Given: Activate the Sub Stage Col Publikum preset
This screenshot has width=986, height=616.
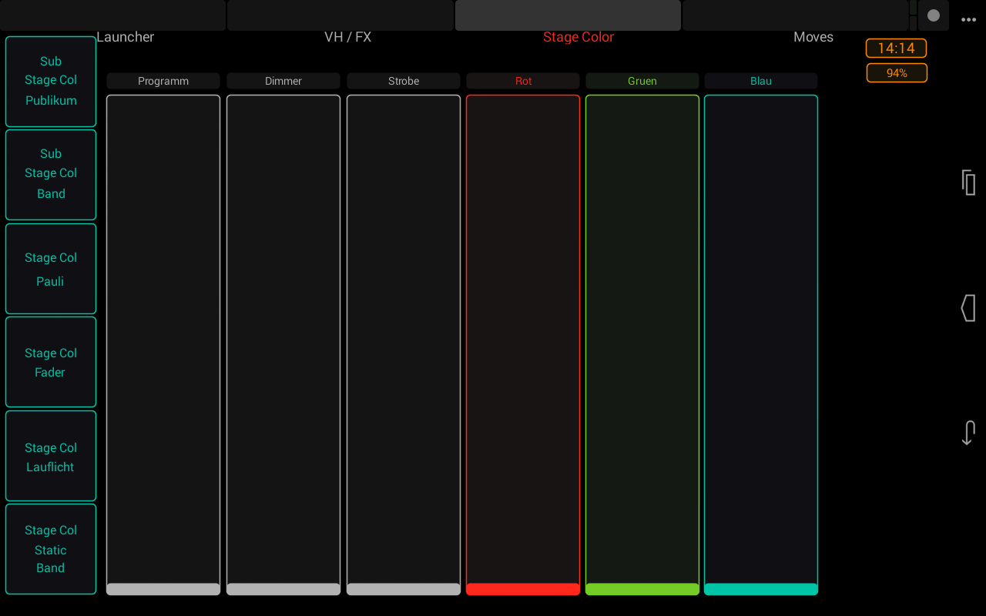Looking at the screenshot, I should (x=50, y=80).
